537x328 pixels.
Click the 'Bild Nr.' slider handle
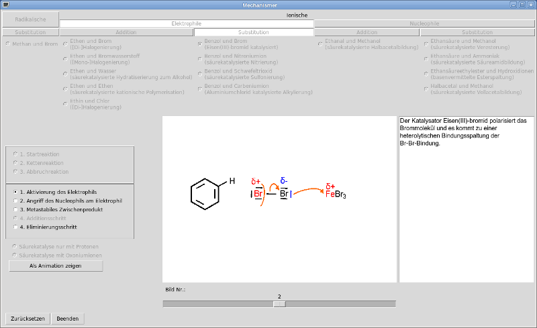click(279, 304)
